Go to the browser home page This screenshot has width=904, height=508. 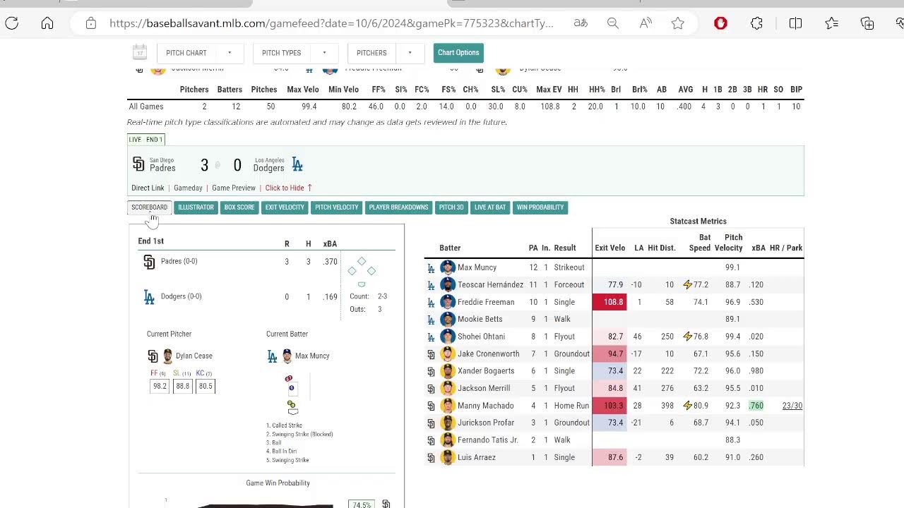(47, 23)
